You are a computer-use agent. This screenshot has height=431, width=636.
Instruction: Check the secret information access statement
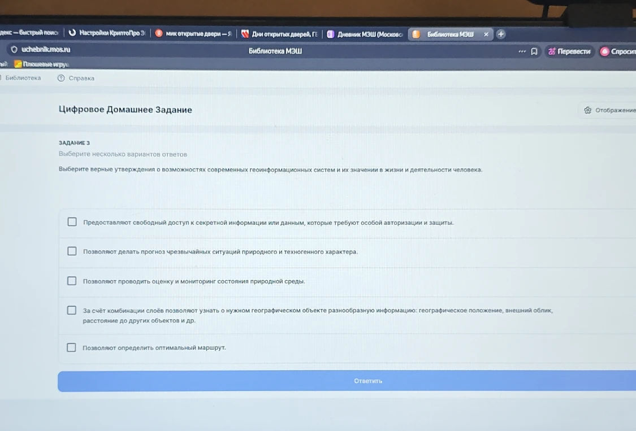(72, 222)
